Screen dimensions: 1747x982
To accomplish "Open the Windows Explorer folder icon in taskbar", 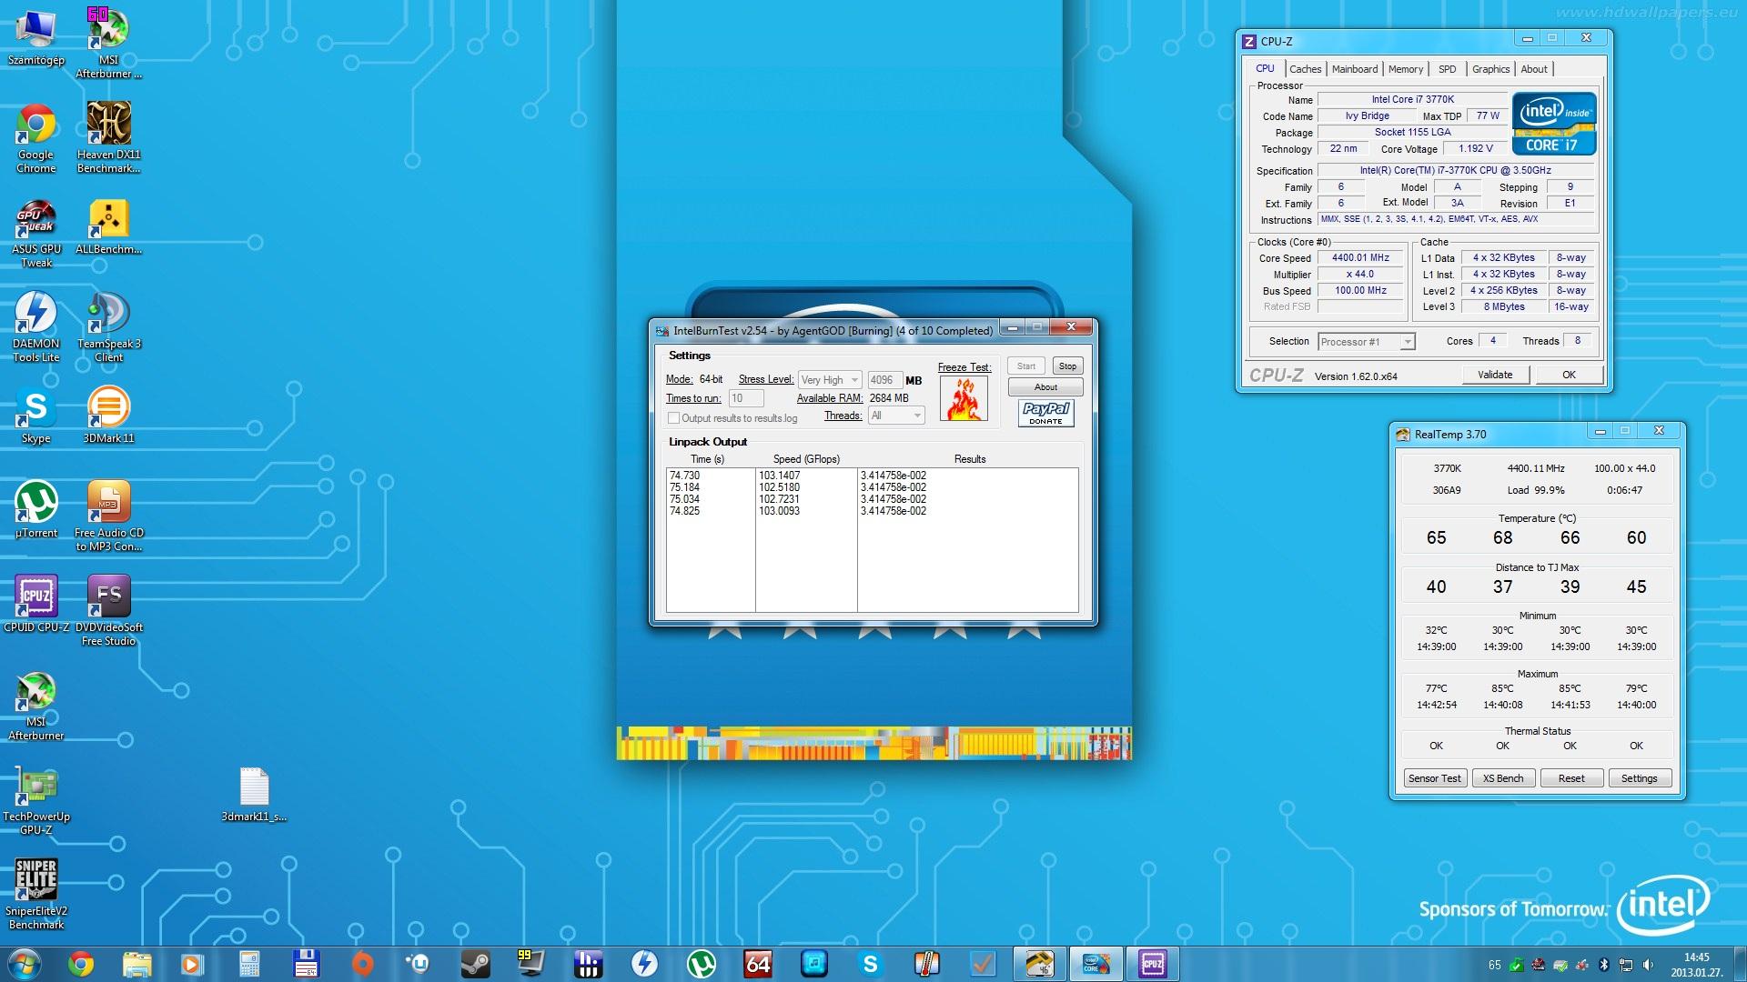I will (x=136, y=964).
